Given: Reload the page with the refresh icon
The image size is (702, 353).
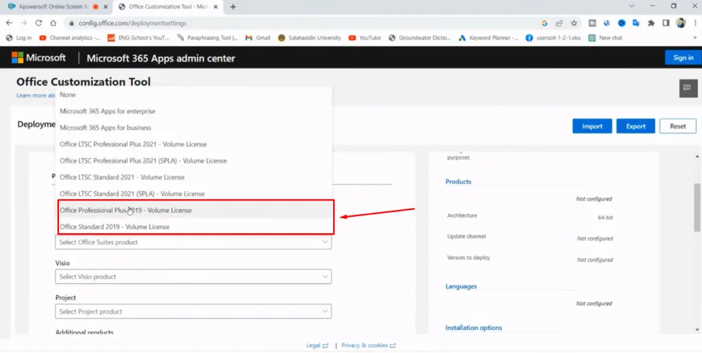Looking at the screenshot, I should tap(38, 23).
